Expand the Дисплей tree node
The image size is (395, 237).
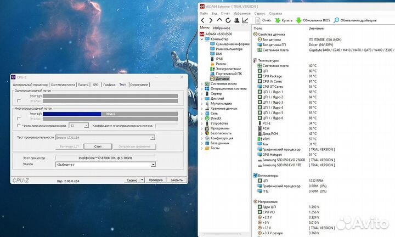202,99
